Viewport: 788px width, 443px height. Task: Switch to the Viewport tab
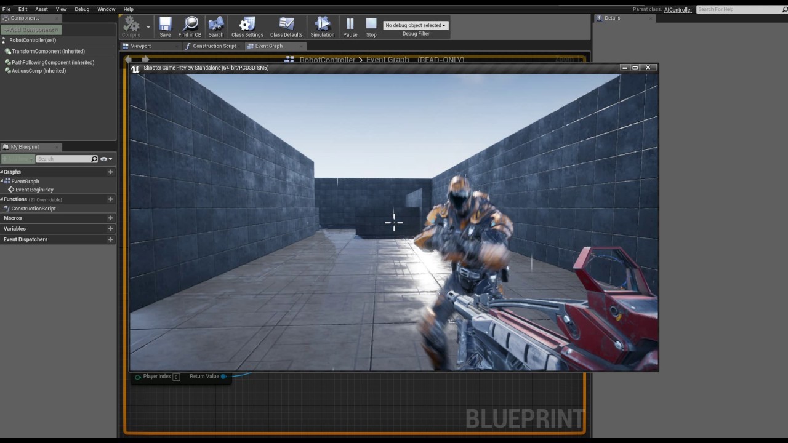(x=140, y=46)
